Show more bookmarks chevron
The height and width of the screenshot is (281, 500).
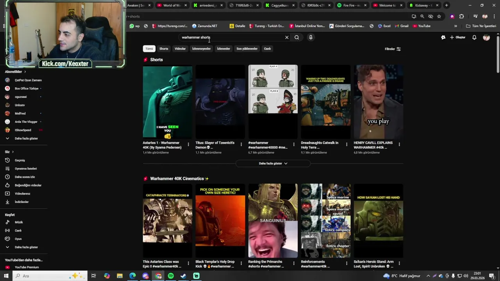[x=455, y=26]
